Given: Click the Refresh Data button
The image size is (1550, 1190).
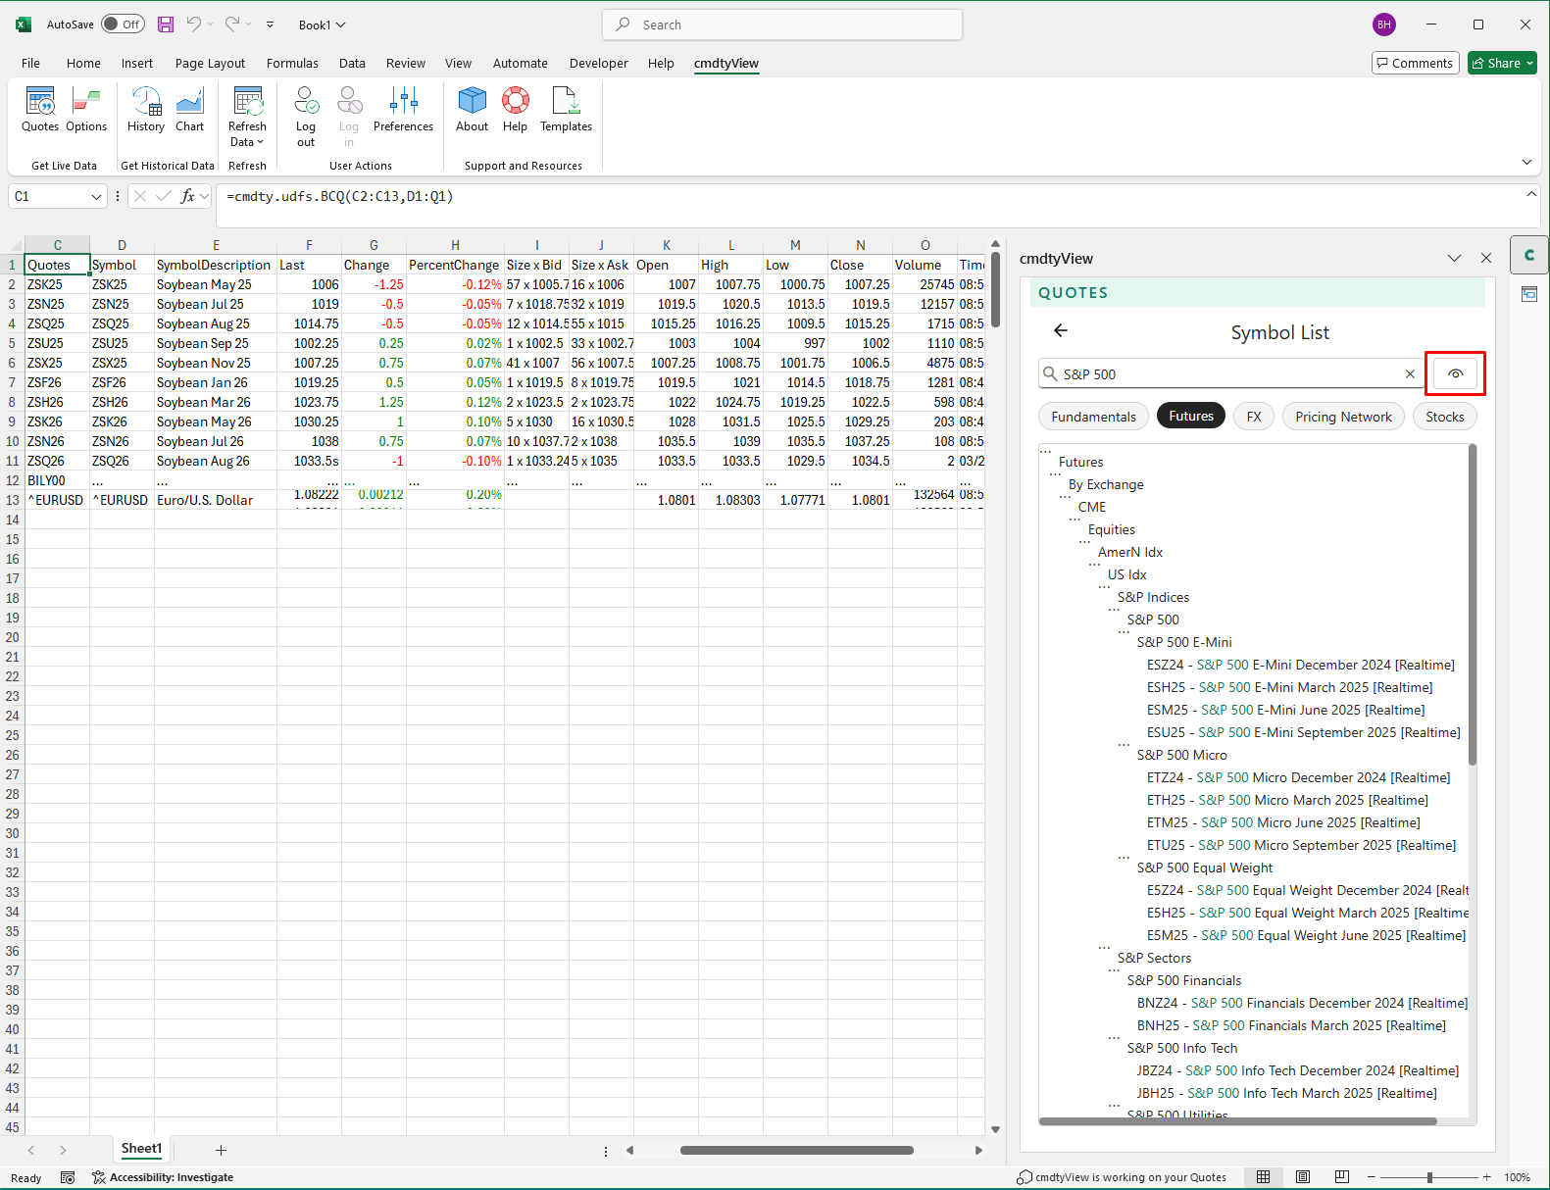Looking at the screenshot, I should point(247,118).
